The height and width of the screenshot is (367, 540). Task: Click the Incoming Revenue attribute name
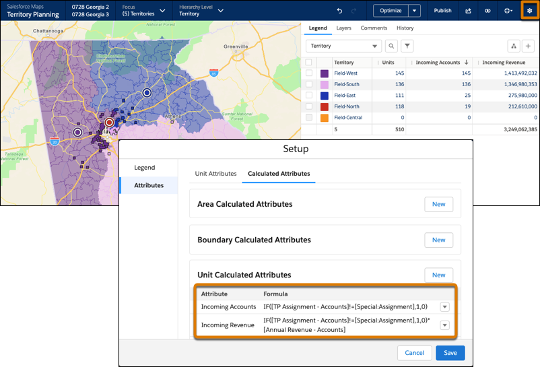[x=228, y=325]
